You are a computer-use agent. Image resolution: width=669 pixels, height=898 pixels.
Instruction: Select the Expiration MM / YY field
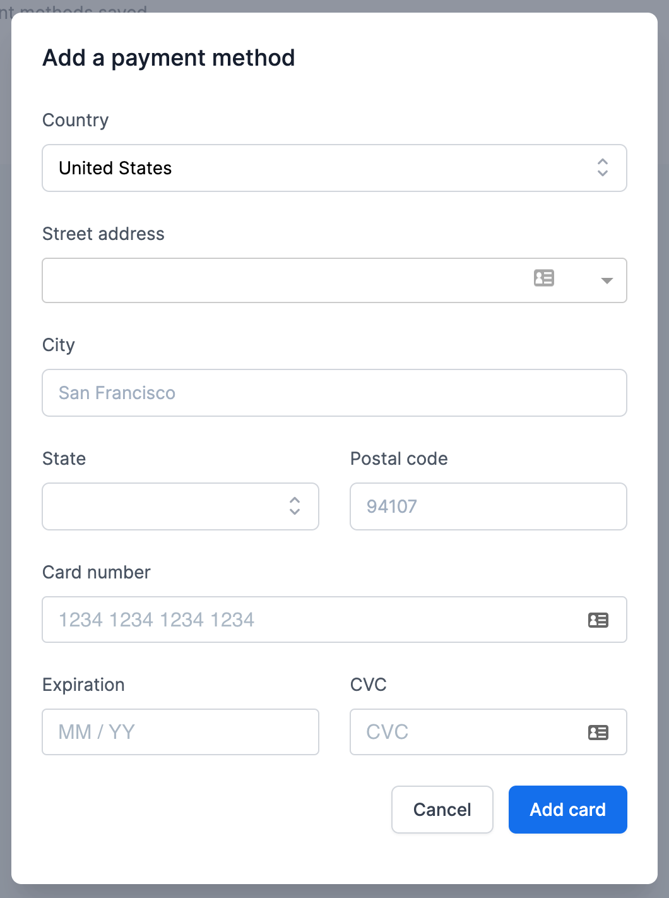[x=181, y=732]
